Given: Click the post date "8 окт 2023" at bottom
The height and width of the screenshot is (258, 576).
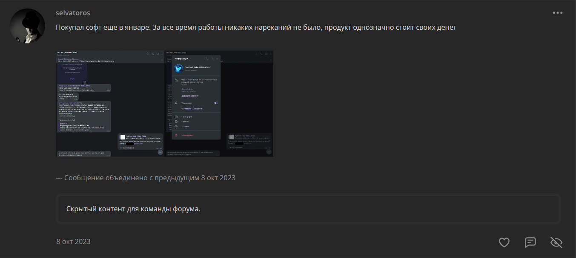Looking at the screenshot, I should click(73, 241).
